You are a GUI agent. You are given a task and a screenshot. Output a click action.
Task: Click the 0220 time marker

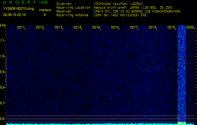tap(190, 27)
